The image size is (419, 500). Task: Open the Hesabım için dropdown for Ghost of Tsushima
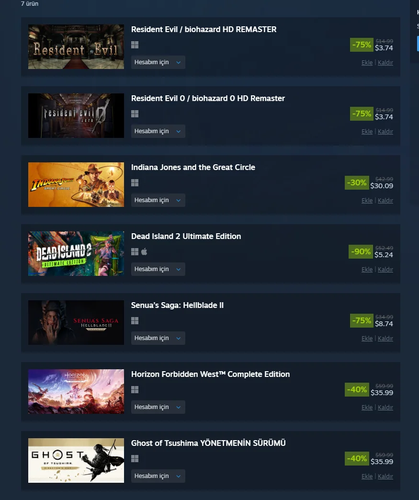tap(158, 476)
